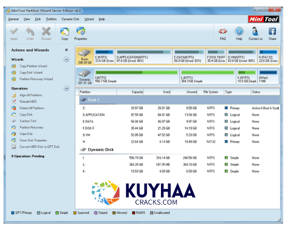Click the Facebook Share icon
The width and height of the screenshot is (288, 229).
click(x=272, y=32)
